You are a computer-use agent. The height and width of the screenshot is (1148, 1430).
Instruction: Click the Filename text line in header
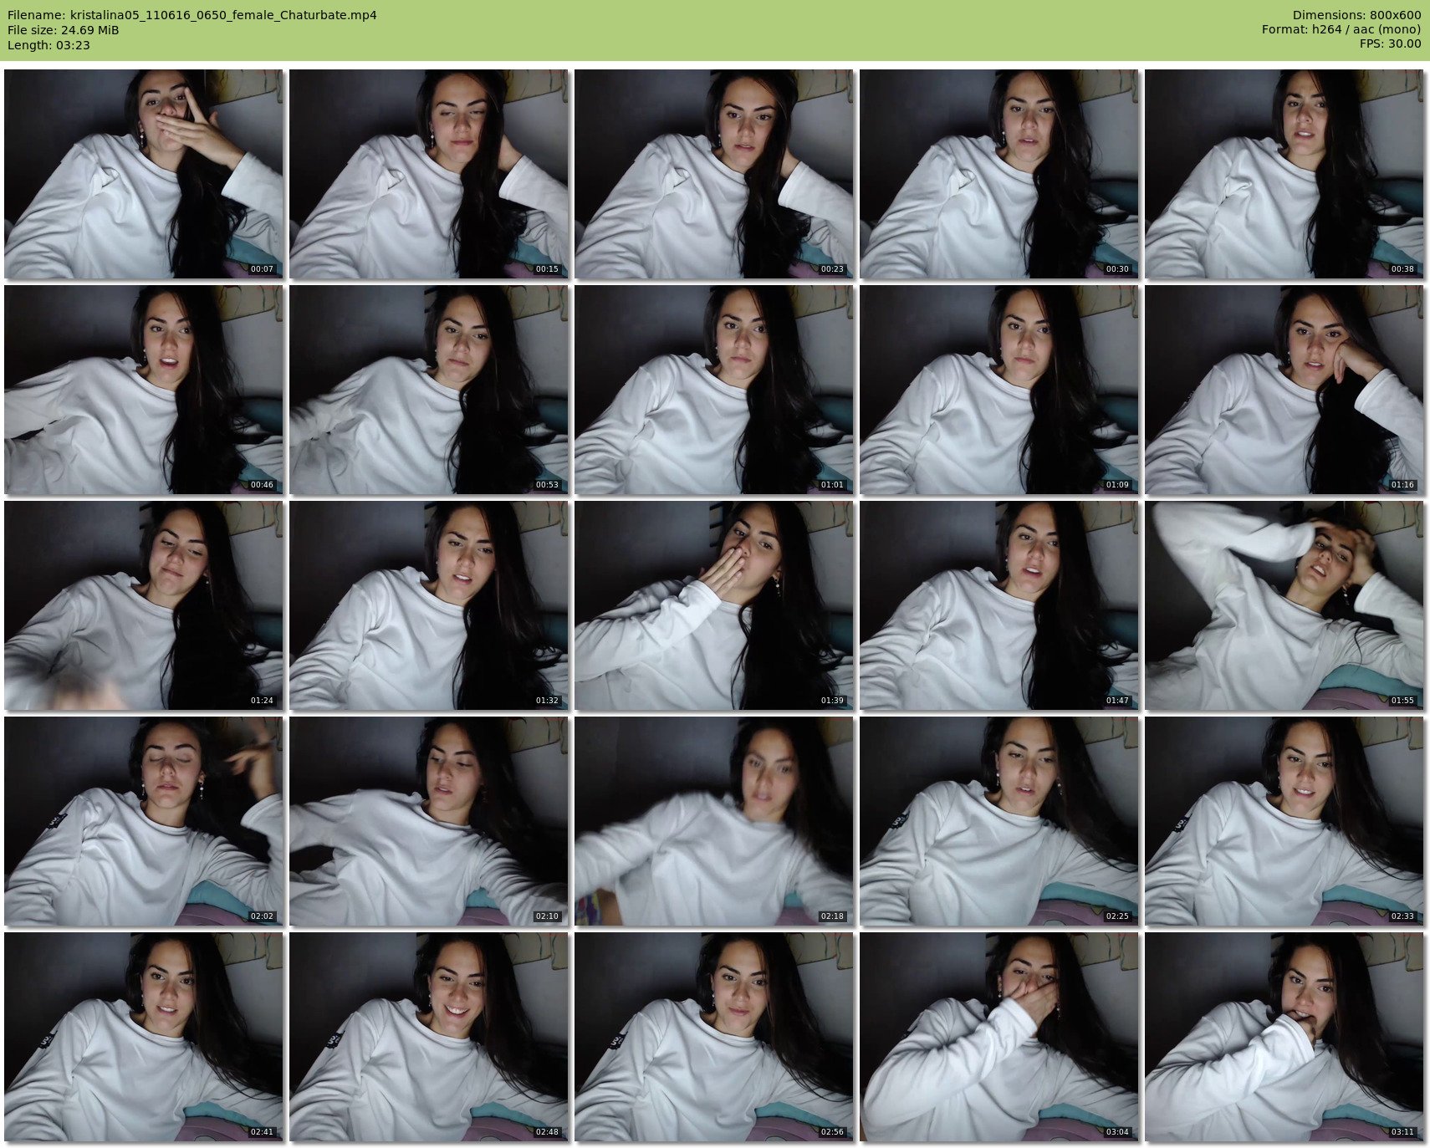point(192,15)
